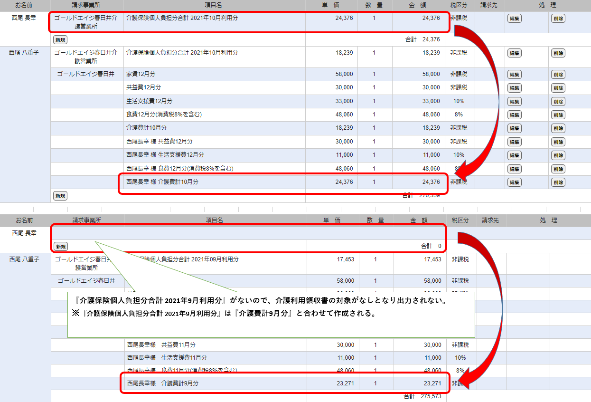Edit 西尾 長幸's 介護保険個人負担分合計 24,376 row
The image size is (591, 402).
[514, 19]
